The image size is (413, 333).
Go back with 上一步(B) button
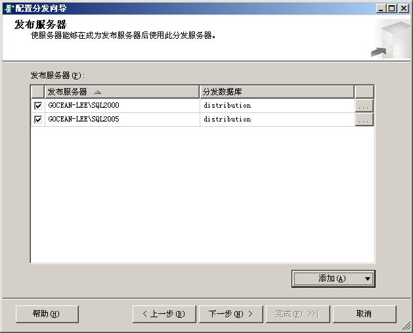tap(164, 314)
